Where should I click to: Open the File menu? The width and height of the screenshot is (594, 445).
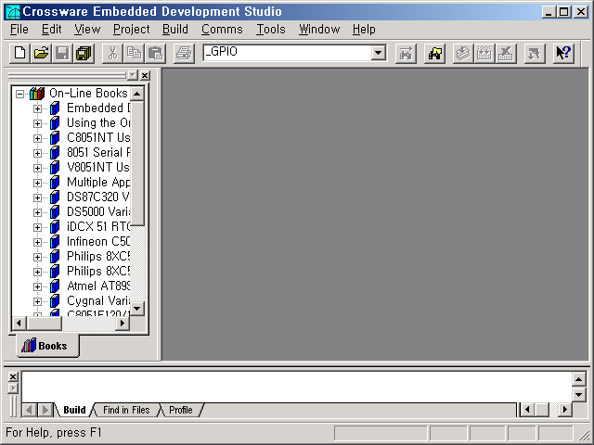19,29
